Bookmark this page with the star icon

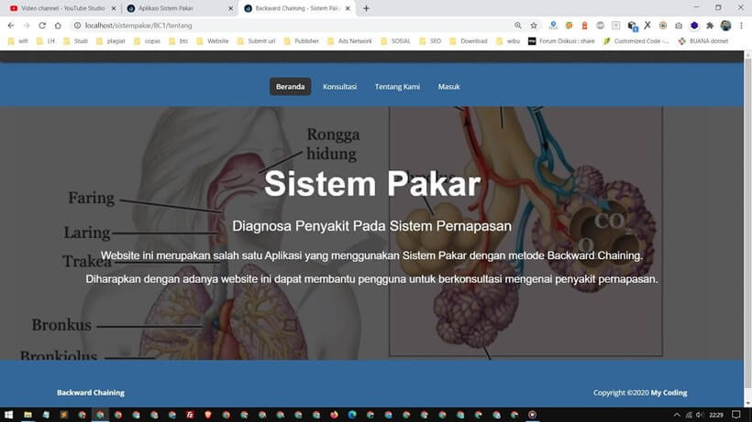pyautogui.click(x=534, y=26)
